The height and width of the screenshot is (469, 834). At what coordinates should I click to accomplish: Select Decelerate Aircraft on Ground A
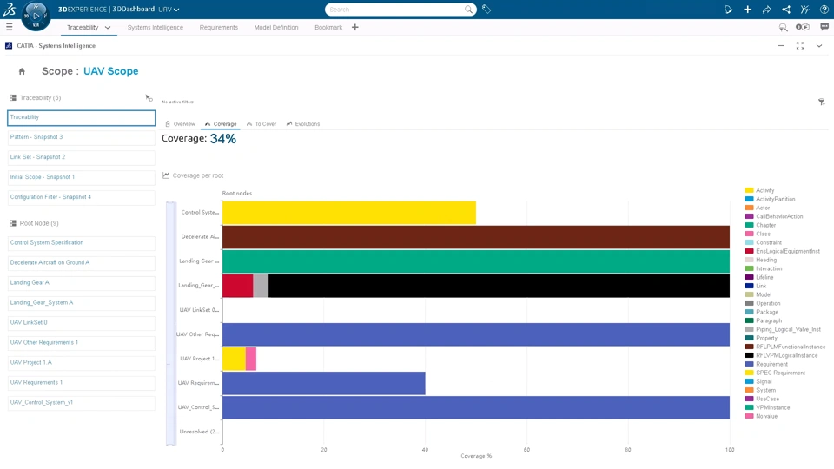[82, 262]
